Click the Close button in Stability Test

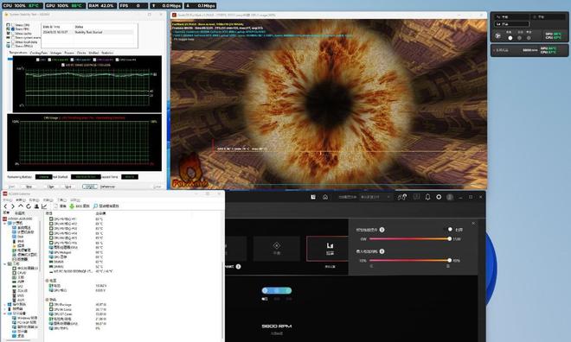(x=157, y=187)
